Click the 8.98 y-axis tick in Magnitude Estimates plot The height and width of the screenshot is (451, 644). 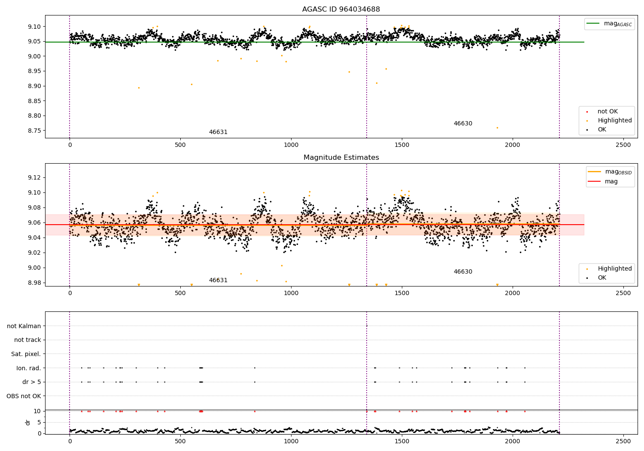click(x=34, y=283)
